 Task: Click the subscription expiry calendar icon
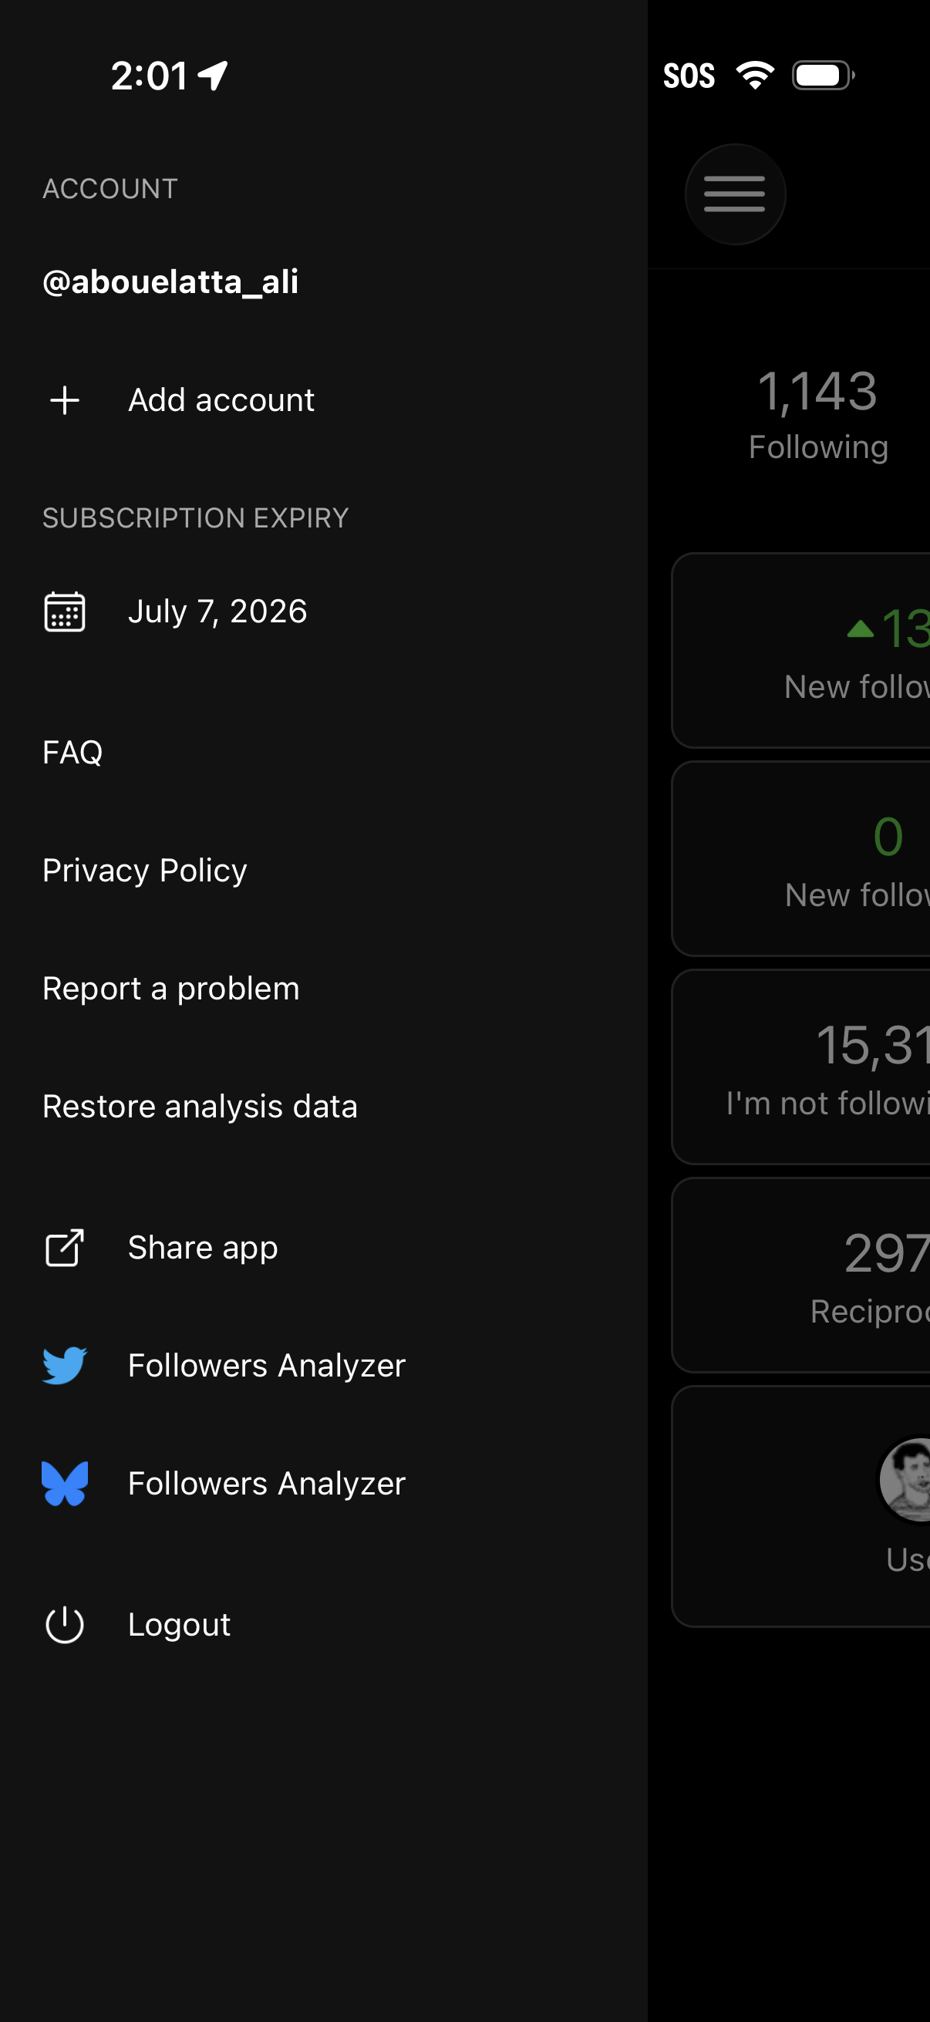pos(66,612)
